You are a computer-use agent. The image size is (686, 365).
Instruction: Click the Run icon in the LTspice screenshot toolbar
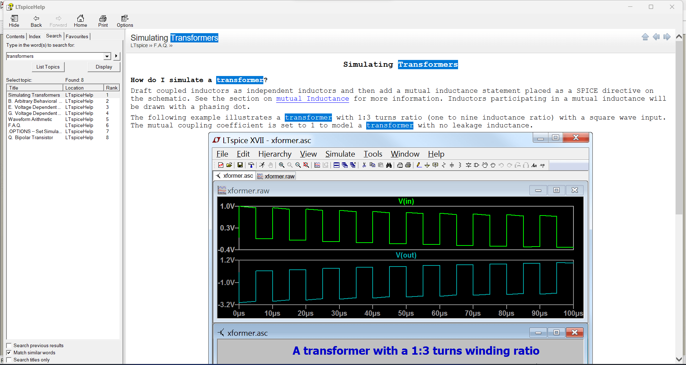(262, 165)
